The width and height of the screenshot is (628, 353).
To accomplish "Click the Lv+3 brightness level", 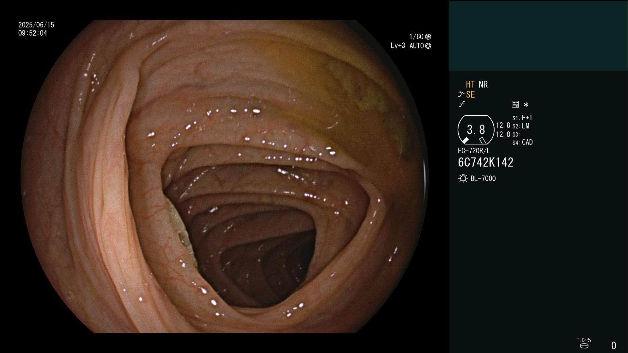I will pyautogui.click(x=398, y=46).
